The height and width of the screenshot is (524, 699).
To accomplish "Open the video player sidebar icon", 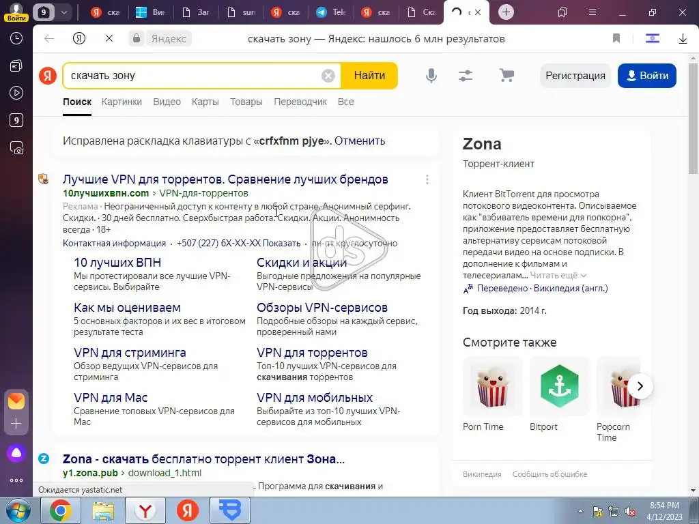I will pyautogui.click(x=16, y=93).
